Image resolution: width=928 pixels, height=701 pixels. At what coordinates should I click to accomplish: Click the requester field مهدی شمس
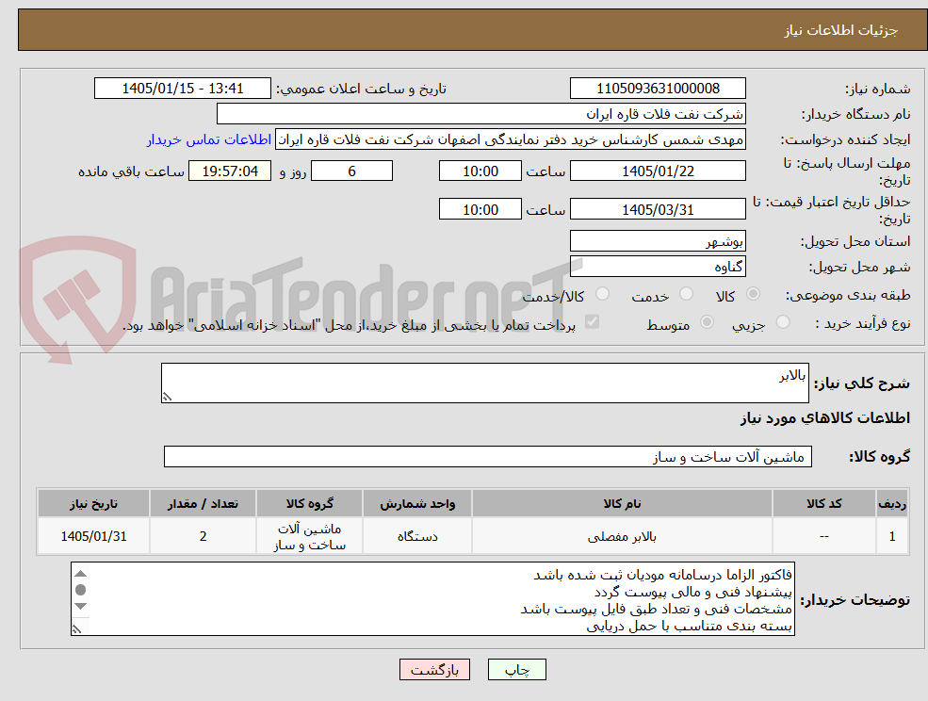point(510,139)
